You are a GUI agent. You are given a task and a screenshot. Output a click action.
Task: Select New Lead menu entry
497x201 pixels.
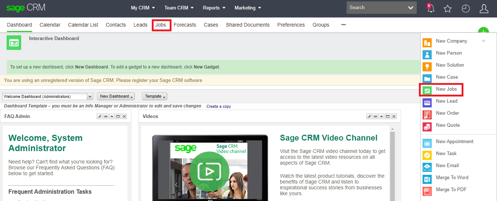[x=447, y=101]
